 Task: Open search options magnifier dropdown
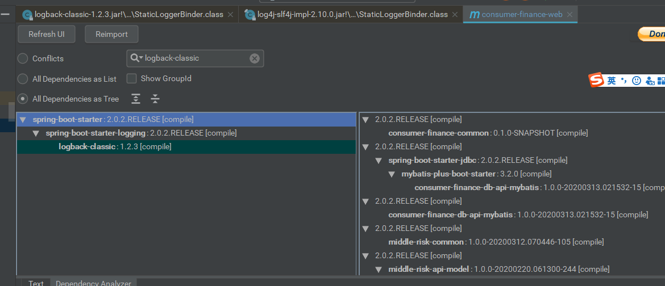[136, 58]
